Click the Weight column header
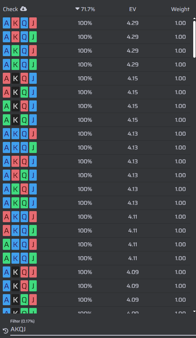This screenshot has height=338, width=196. (180, 9)
